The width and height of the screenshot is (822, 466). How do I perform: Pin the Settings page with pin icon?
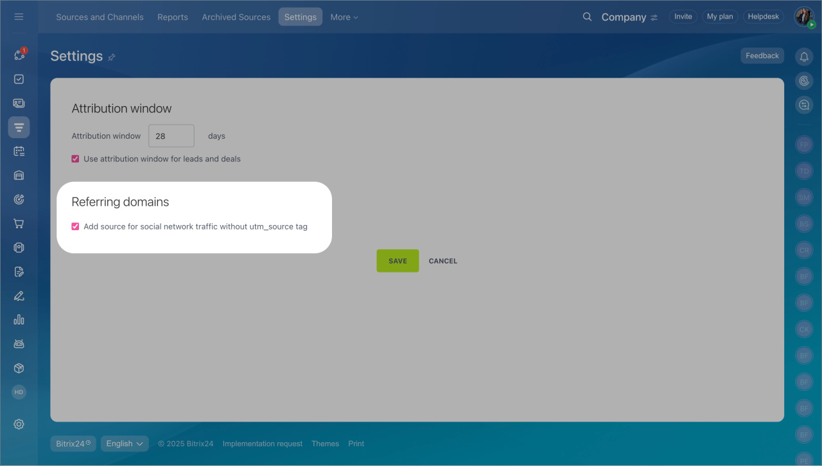(112, 57)
